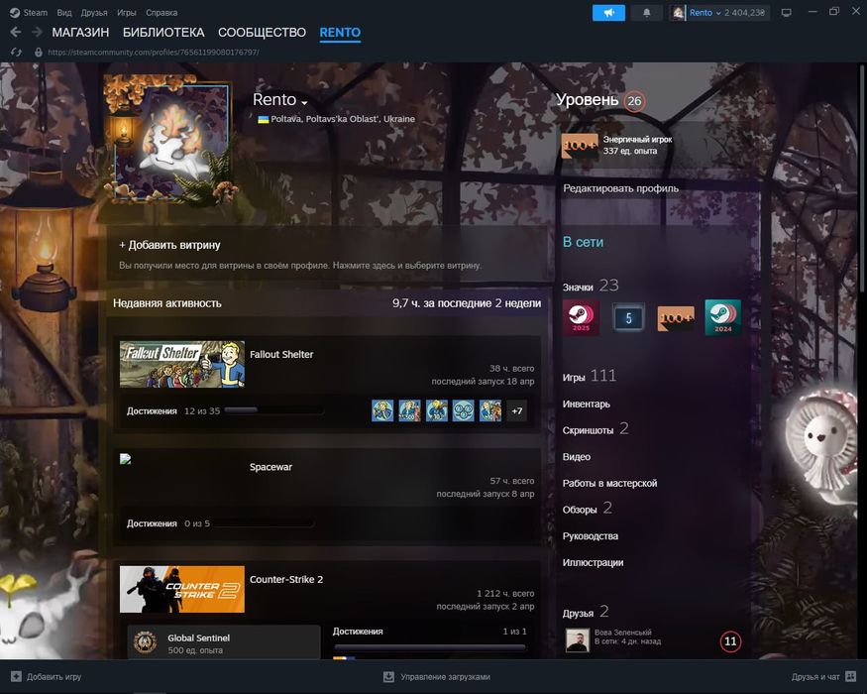This screenshot has width=867, height=694.
Task: Open the 100+ badge in Значки row
Action: (x=676, y=317)
